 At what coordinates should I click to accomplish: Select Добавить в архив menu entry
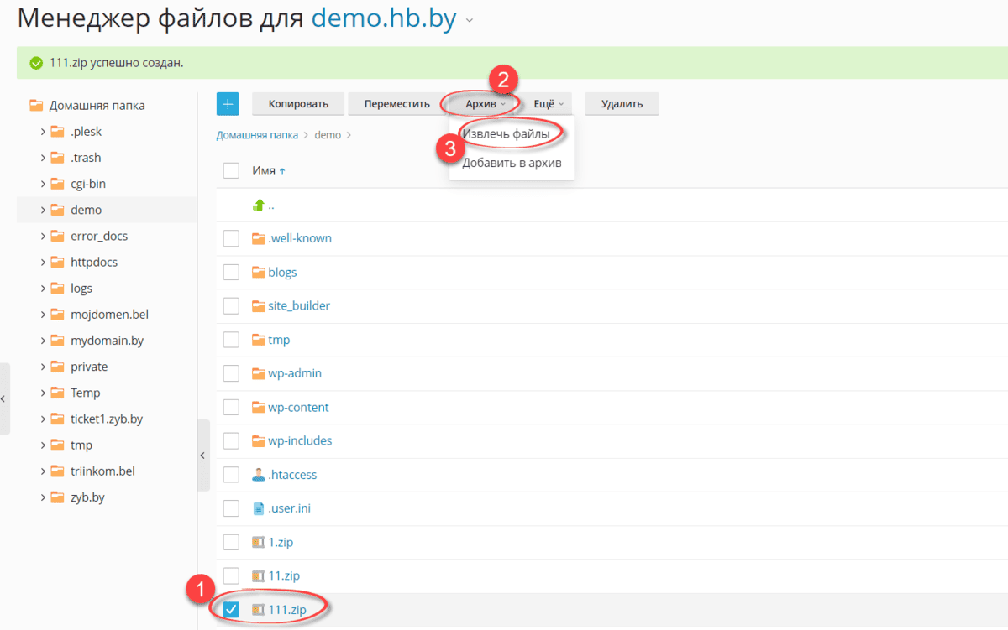pyautogui.click(x=512, y=163)
